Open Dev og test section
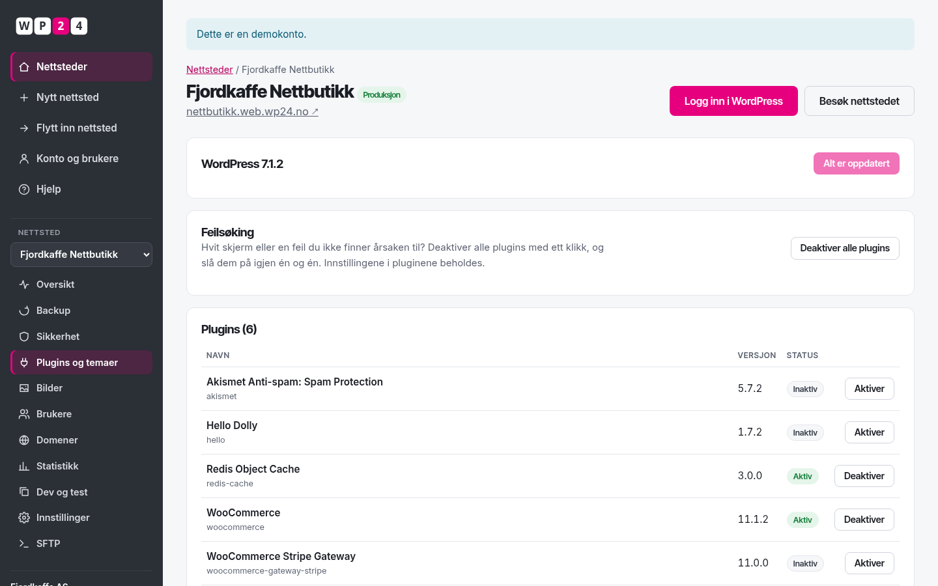938x586 pixels. coord(81,492)
